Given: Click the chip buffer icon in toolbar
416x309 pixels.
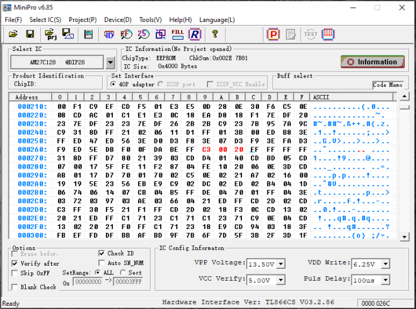Looking at the screenshot, I should [x=88, y=35].
